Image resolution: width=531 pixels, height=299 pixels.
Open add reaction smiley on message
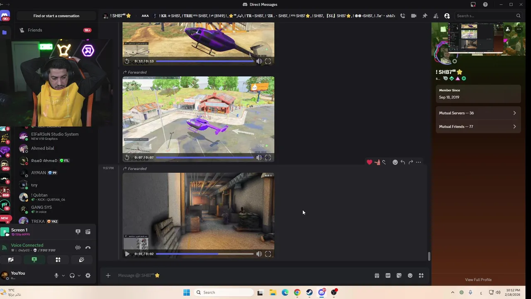[395, 162]
